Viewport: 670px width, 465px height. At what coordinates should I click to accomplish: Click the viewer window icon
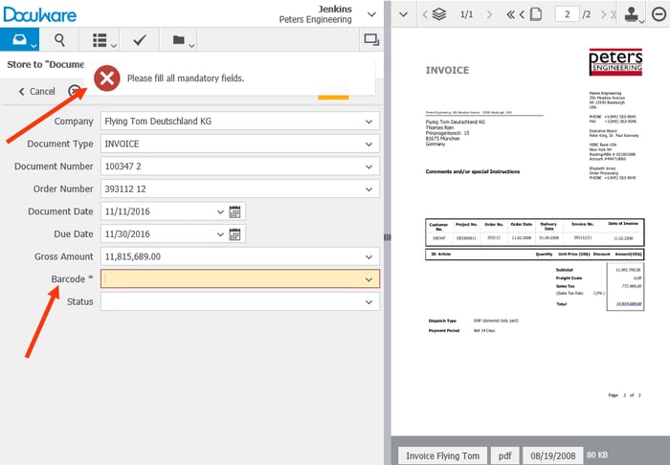pyautogui.click(x=370, y=39)
